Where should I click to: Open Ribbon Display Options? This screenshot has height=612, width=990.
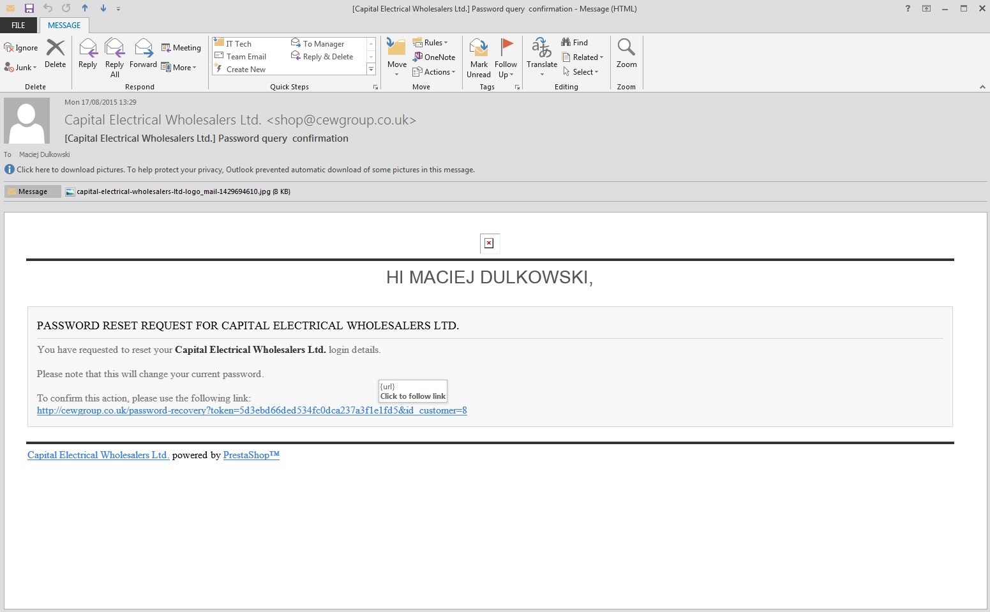click(x=926, y=8)
